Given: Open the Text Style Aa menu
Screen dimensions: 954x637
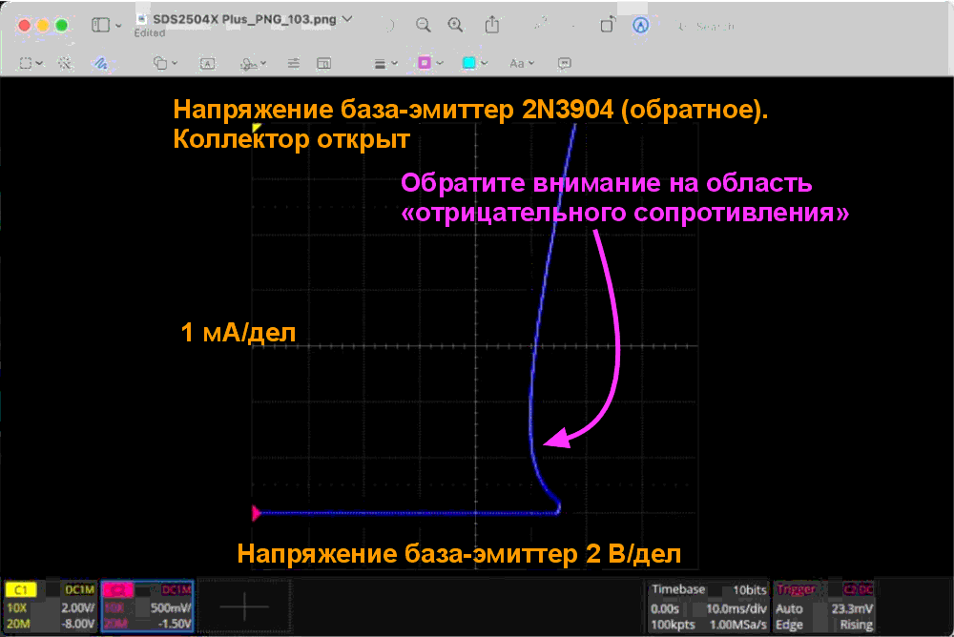Looking at the screenshot, I should pos(521,63).
